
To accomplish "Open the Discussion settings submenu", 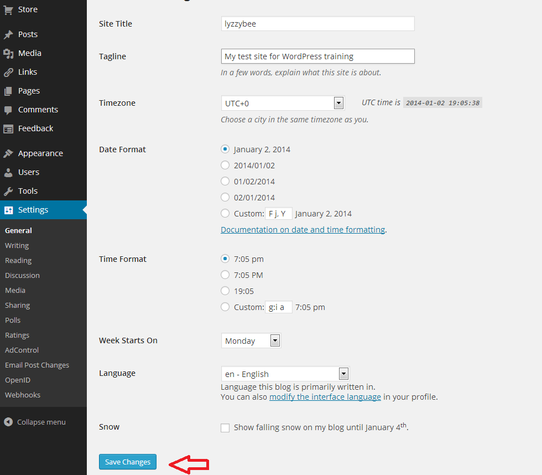I will 22,275.
